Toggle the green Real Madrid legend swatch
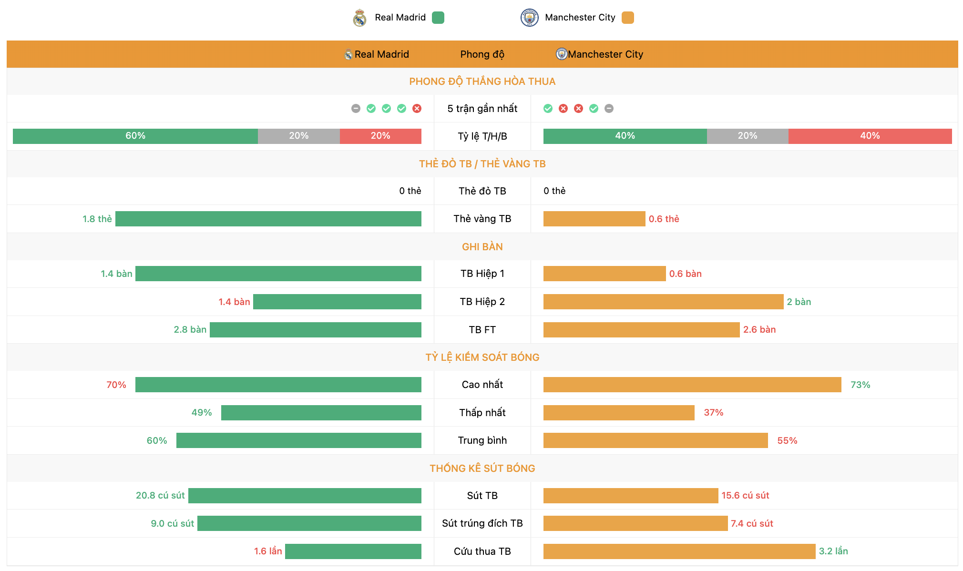Image resolution: width=963 pixels, height=571 pixels. click(x=438, y=18)
